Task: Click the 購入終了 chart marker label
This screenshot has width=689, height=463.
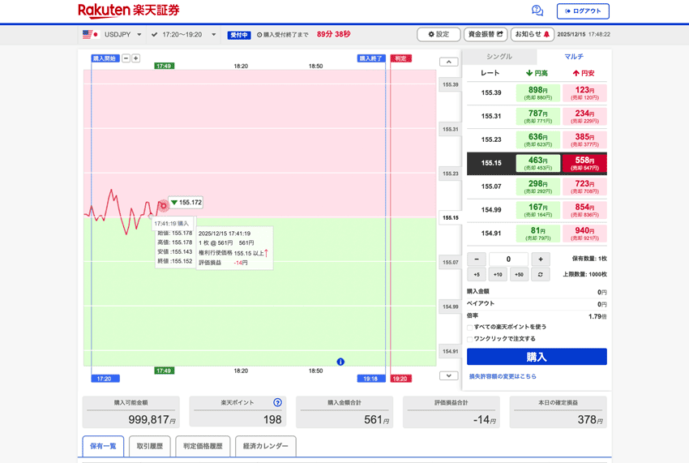Action: tap(371, 58)
